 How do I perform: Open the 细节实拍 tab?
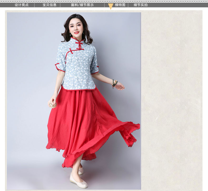141,5
